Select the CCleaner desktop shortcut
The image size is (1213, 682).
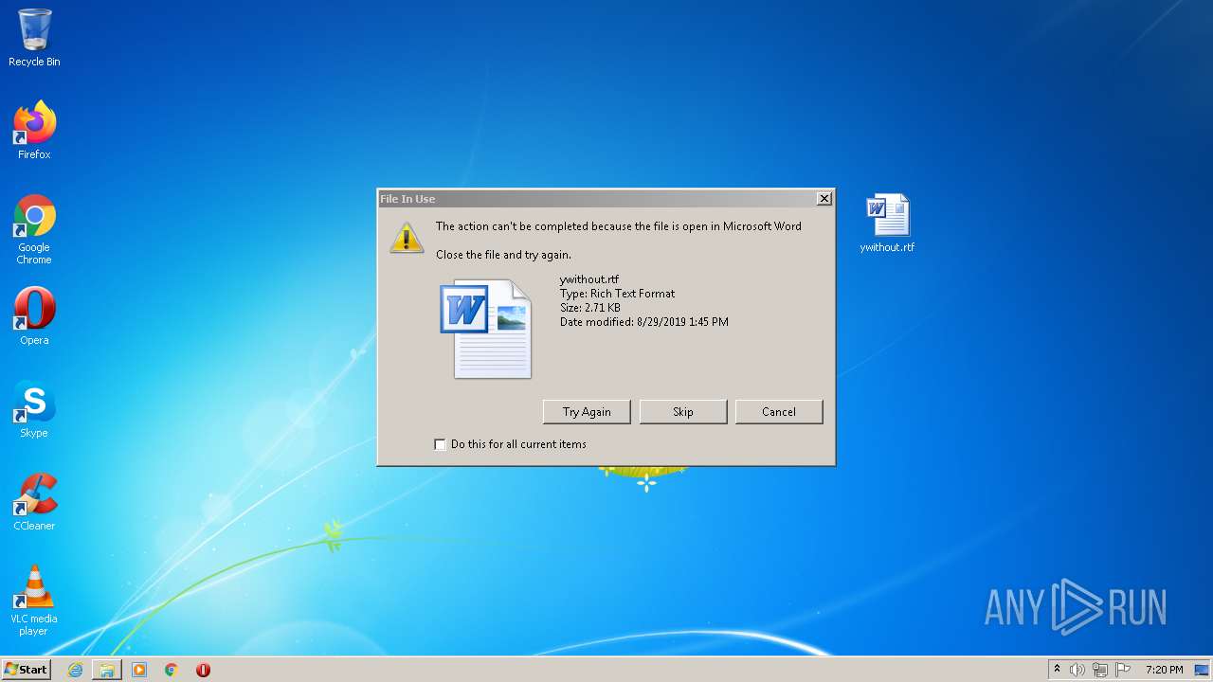pos(34,502)
